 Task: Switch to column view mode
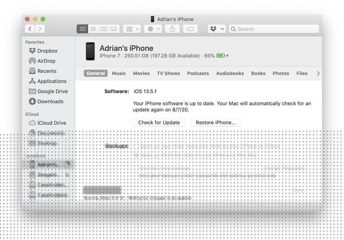[x=104, y=29]
